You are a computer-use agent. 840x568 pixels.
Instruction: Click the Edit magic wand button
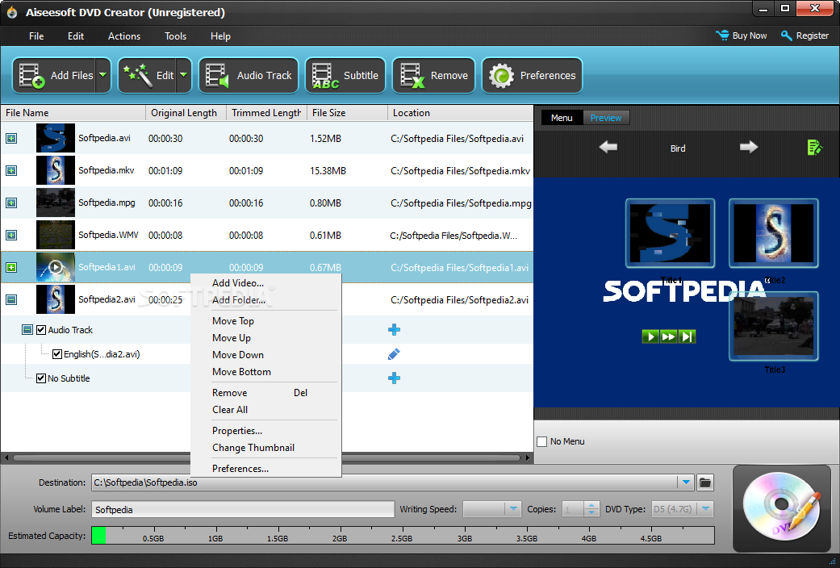point(148,76)
